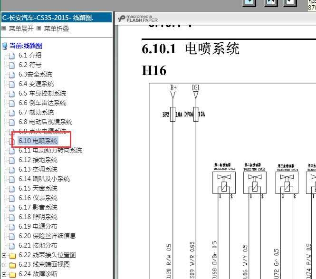Click the page icon next to 6.17 影音系统
The height and width of the screenshot is (279, 316).
(12, 208)
